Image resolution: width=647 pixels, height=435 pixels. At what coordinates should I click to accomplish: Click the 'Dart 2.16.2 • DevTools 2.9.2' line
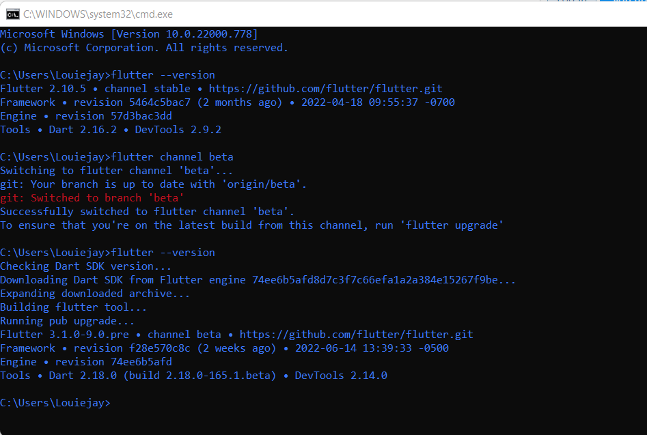(111, 130)
